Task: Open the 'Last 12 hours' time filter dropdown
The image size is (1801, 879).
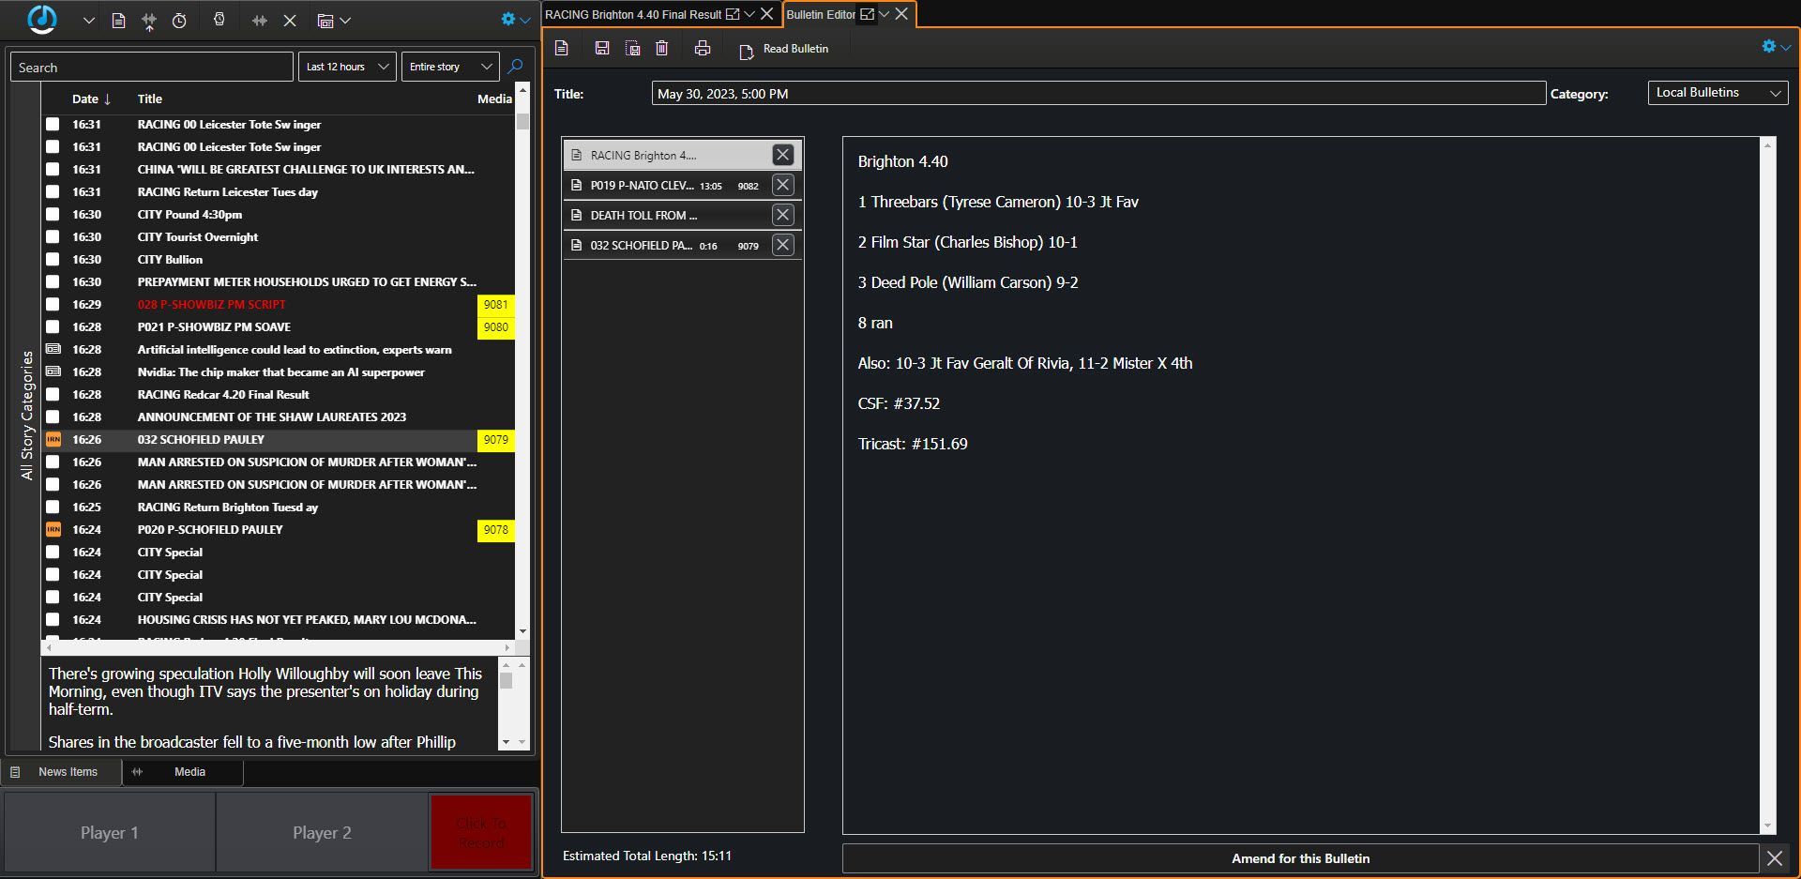Action: [346, 67]
